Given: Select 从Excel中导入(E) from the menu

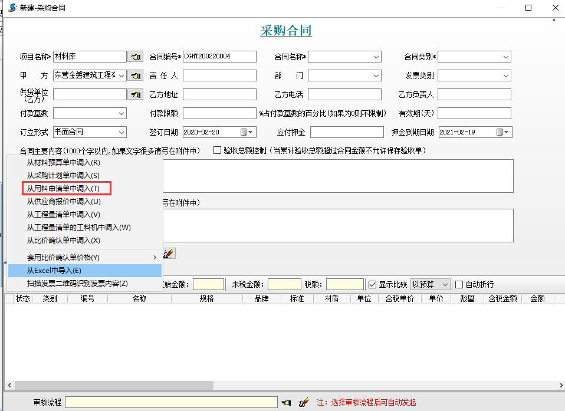Looking at the screenshot, I should click(x=54, y=271).
